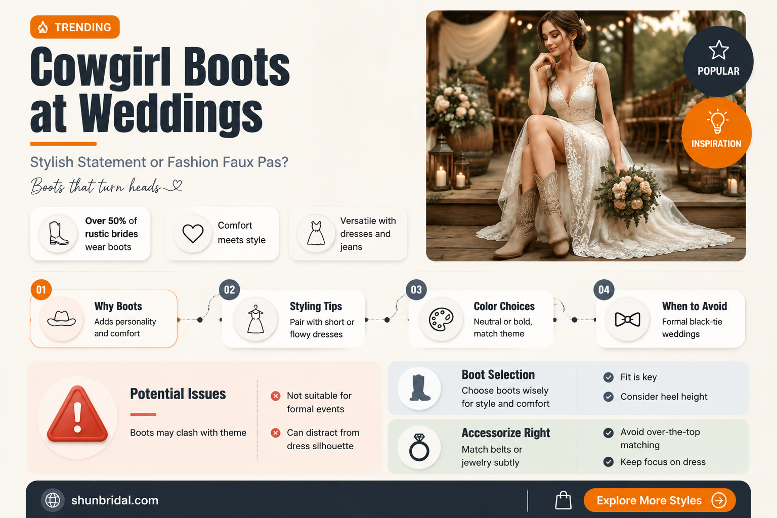Click the Stylish Statement or Fashion Faux Pas subtitle
Screen dimensions: 777x518
159,162
